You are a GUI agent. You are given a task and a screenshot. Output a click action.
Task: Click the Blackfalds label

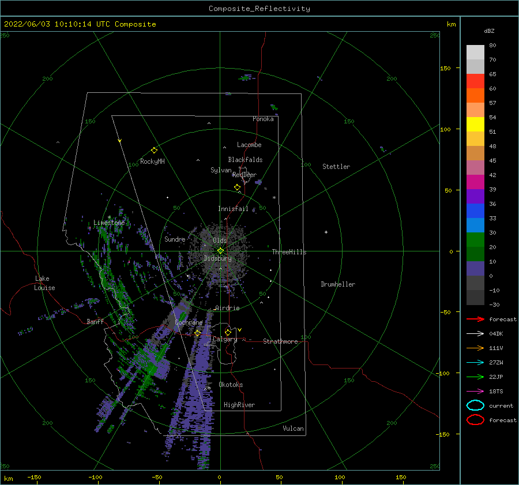click(x=245, y=160)
